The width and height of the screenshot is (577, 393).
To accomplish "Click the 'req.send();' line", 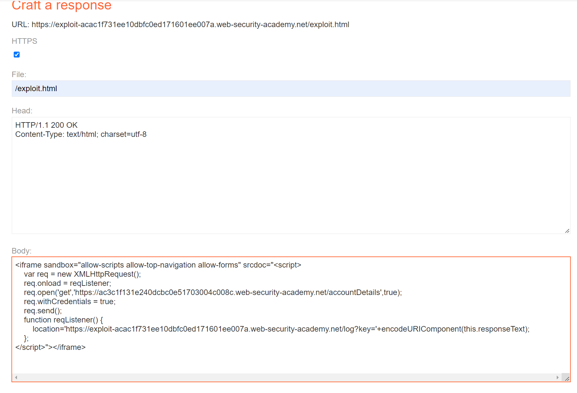I will click(43, 311).
